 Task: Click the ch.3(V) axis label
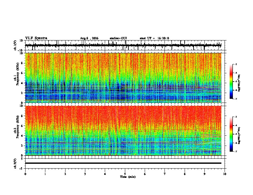coord(15,164)
